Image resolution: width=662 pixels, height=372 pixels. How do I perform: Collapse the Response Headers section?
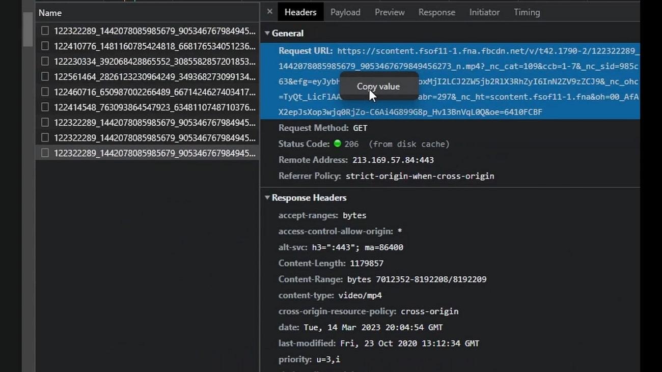click(x=267, y=198)
